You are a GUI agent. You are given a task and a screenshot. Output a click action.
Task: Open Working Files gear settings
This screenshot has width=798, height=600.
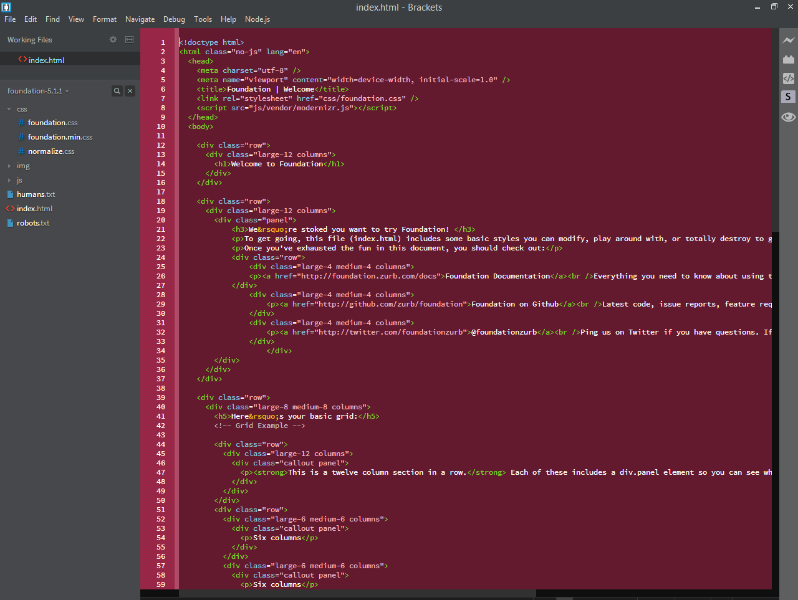113,39
